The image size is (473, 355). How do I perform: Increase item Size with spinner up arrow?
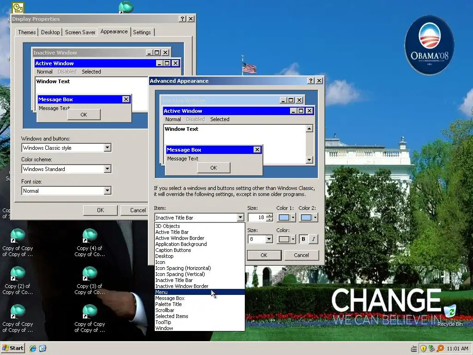270,215
